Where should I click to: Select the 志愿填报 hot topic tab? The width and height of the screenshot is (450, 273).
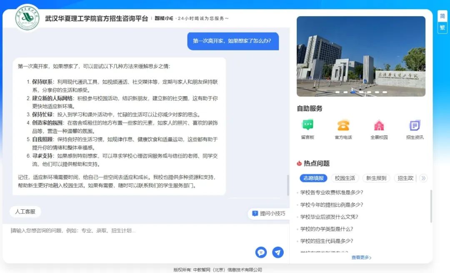(313, 178)
